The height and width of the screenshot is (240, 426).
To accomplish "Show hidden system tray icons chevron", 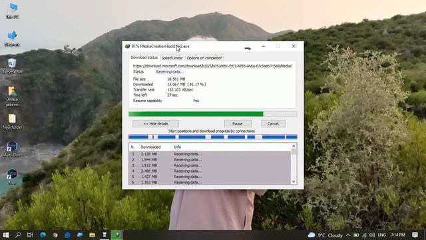I will click(x=348, y=235).
